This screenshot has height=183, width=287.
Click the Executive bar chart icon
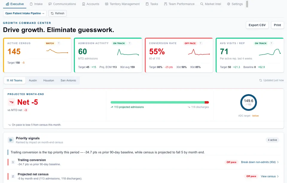point(7,4)
